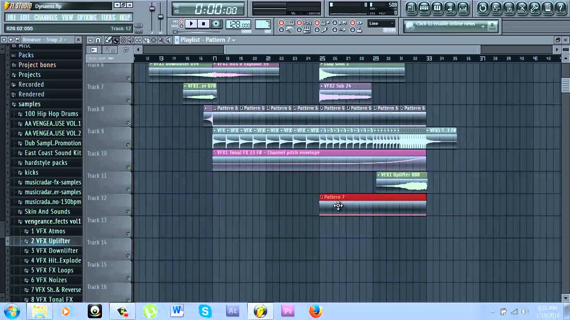Click the tempo display showing 128.000
Image resolution: width=570 pixels, height=320 pixels.
[238, 24]
